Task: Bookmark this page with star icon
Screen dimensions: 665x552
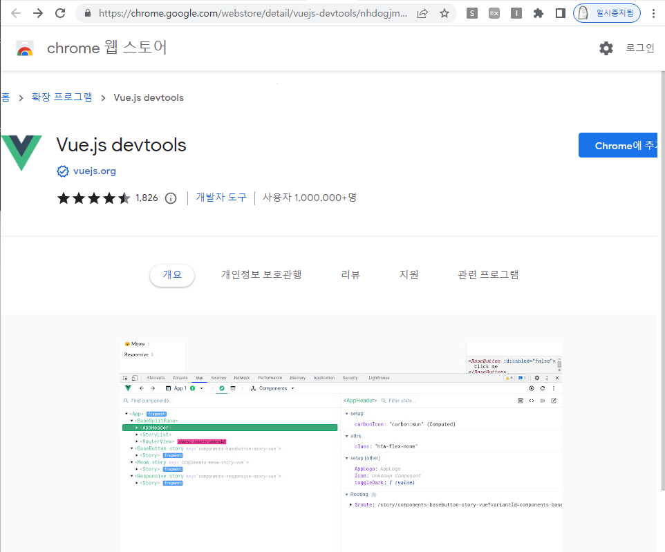Action: tap(444, 13)
